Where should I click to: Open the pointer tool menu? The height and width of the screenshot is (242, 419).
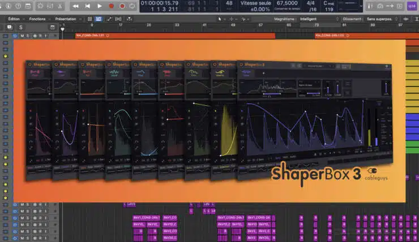[x=221, y=19]
